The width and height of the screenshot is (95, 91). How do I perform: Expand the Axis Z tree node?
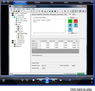[x=17, y=30]
